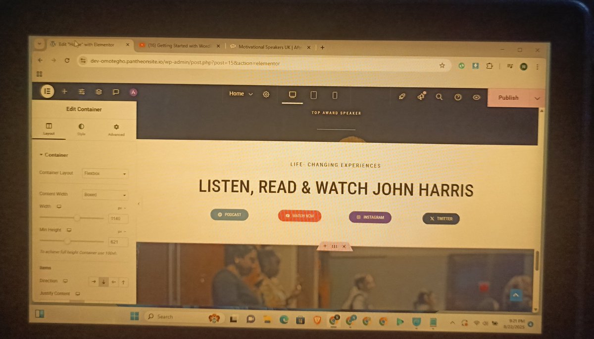
Task: Click the Podcast button on canvas
Action: coord(229,214)
